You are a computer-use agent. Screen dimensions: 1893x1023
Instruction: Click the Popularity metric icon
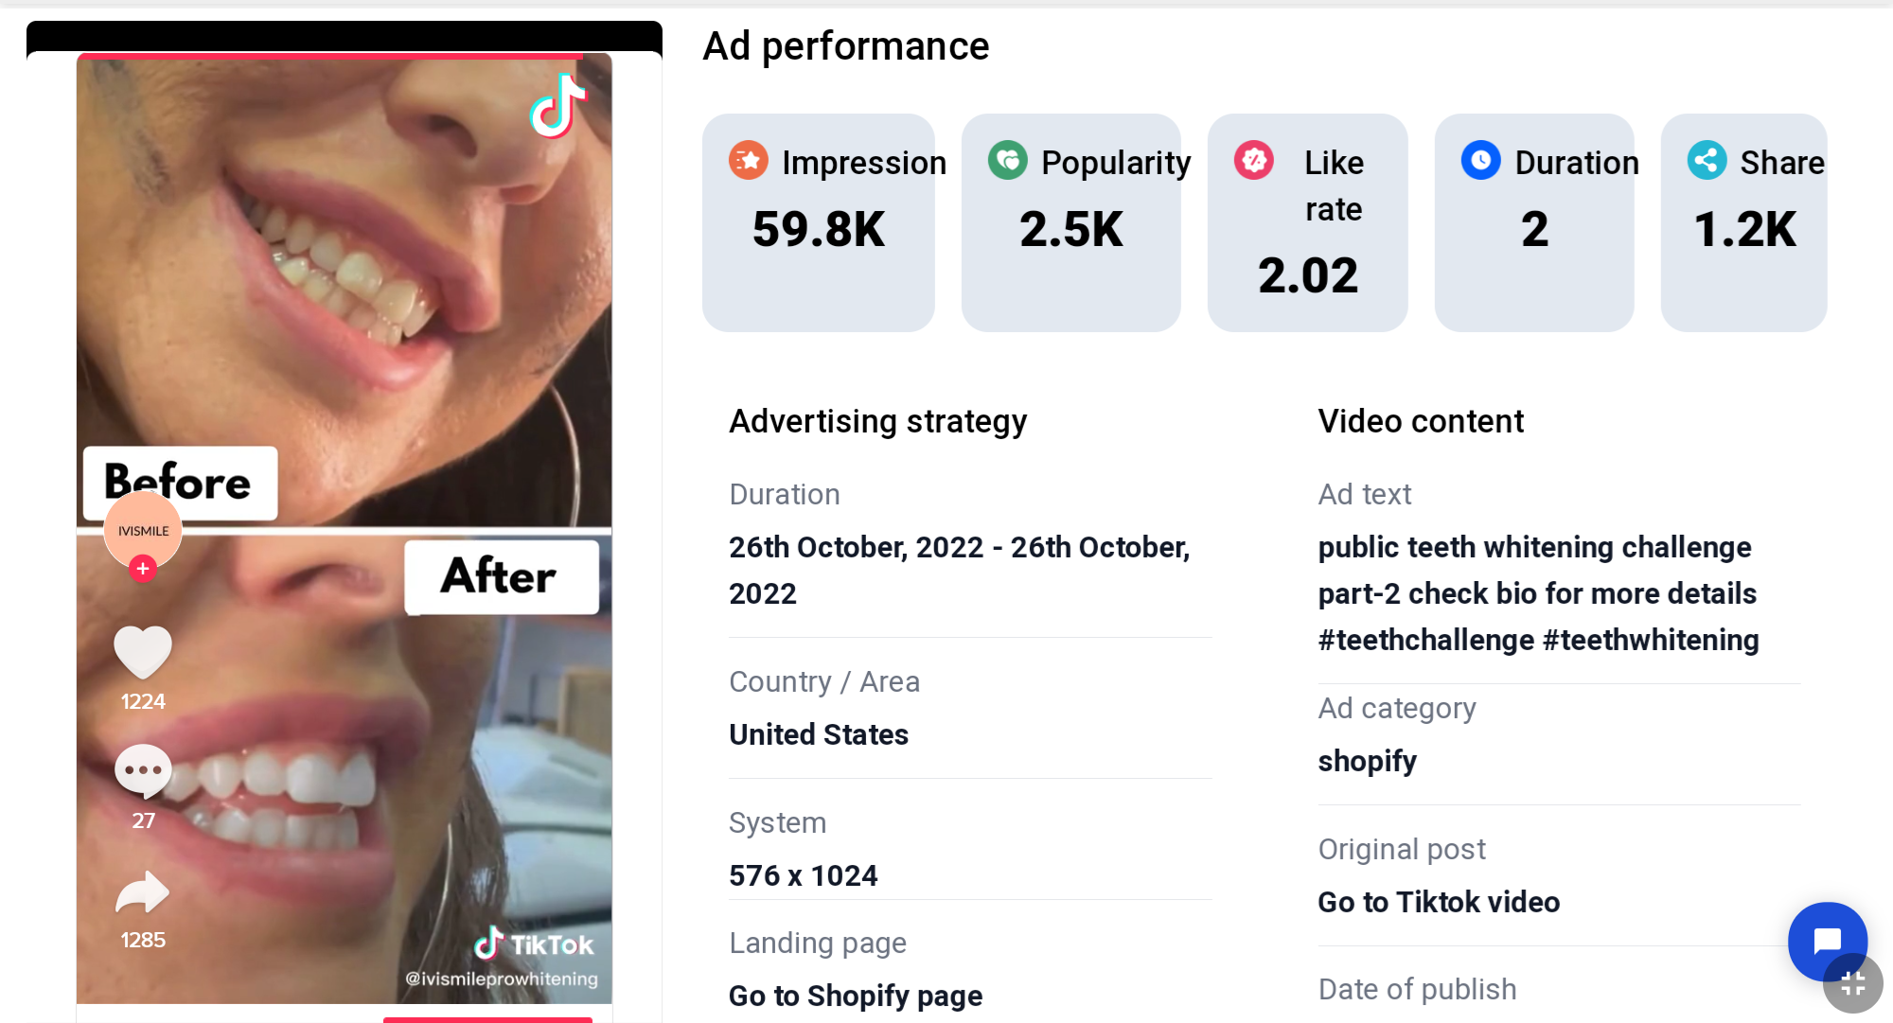click(x=1006, y=161)
